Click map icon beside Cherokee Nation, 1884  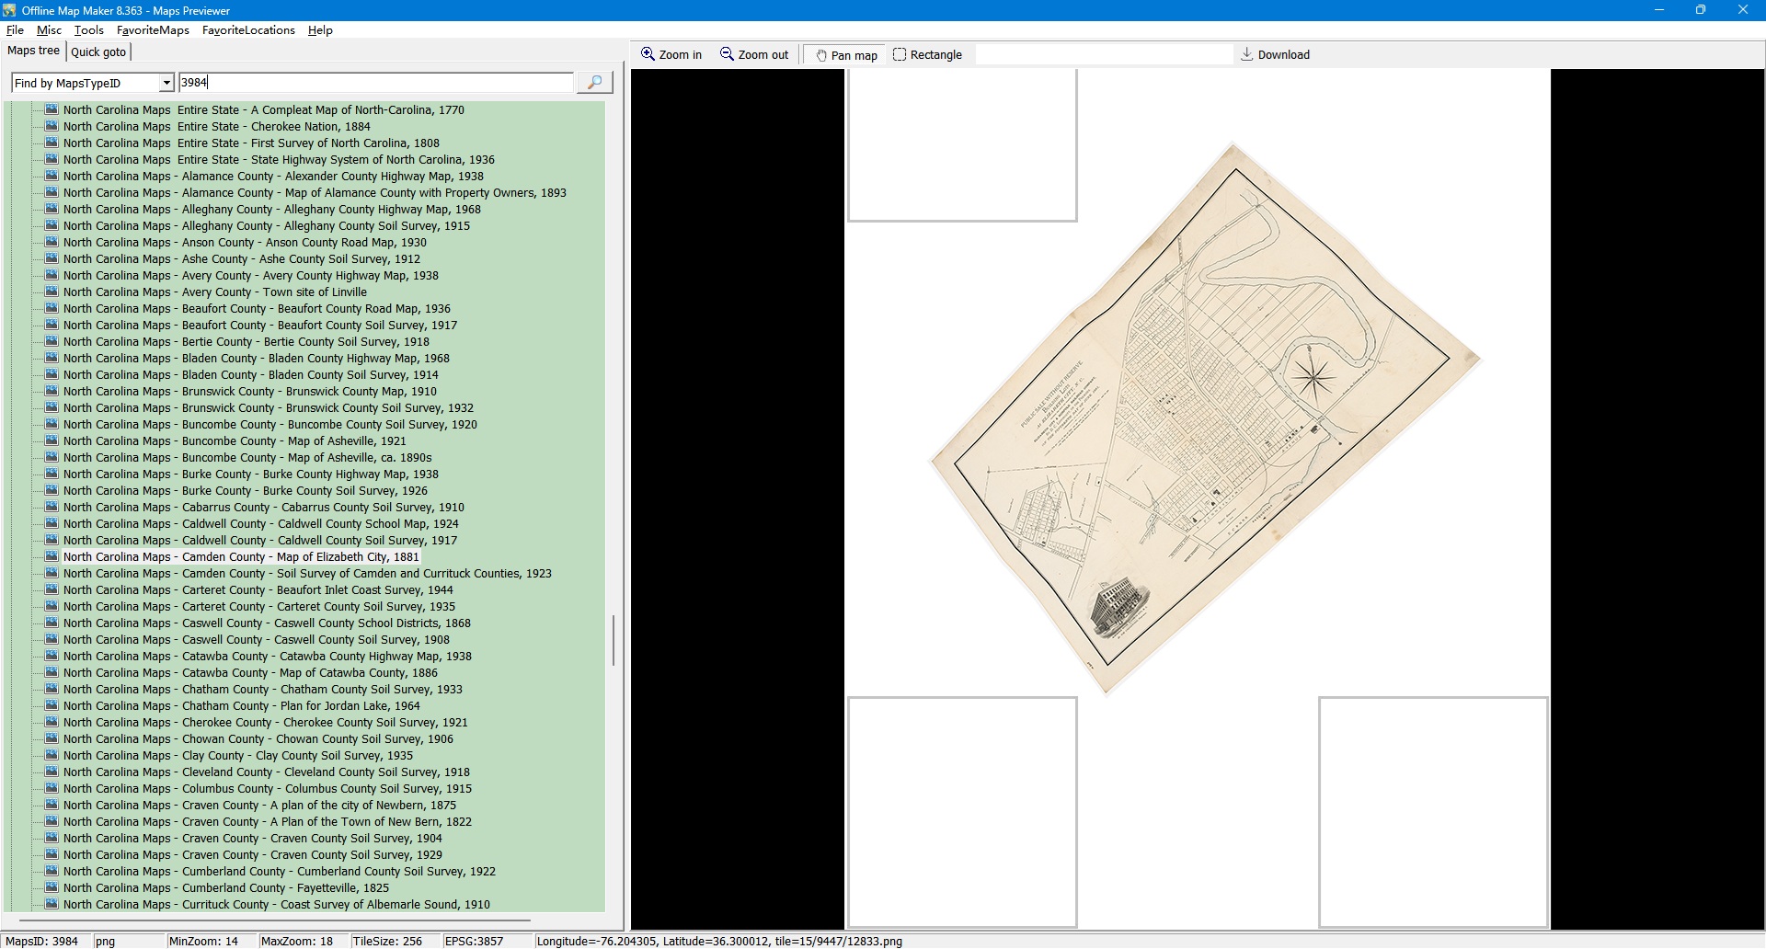(52, 127)
